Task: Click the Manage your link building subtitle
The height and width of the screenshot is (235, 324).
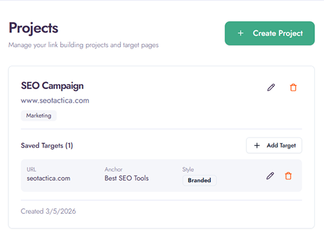Action: tap(83, 45)
